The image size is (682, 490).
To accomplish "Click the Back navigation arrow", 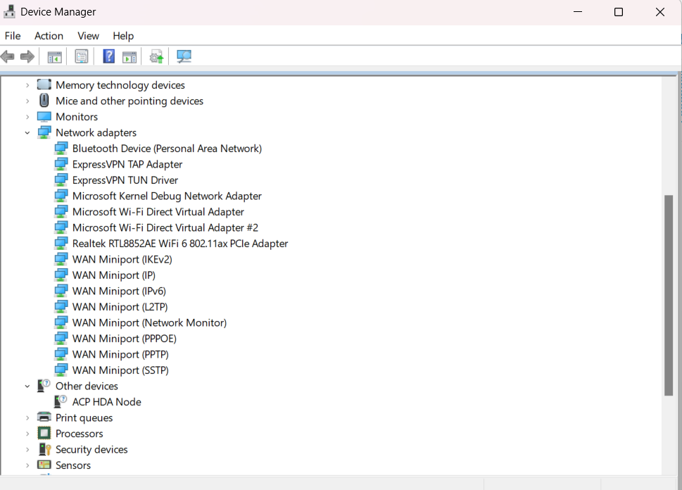I will pyautogui.click(x=7, y=56).
